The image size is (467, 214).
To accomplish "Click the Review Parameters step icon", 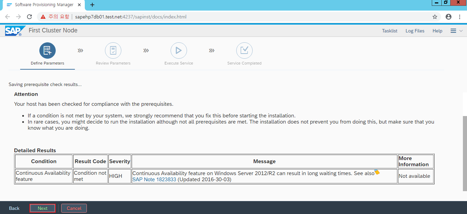I will [113, 51].
